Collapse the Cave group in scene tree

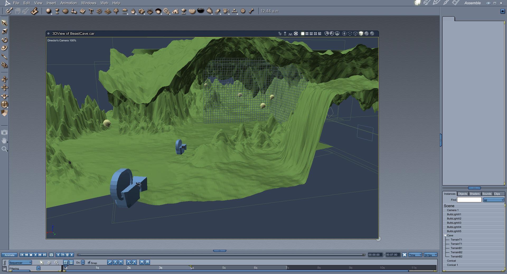point(445,236)
